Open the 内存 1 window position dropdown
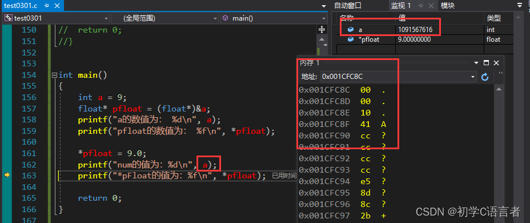 pyautogui.click(x=476, y=63)
